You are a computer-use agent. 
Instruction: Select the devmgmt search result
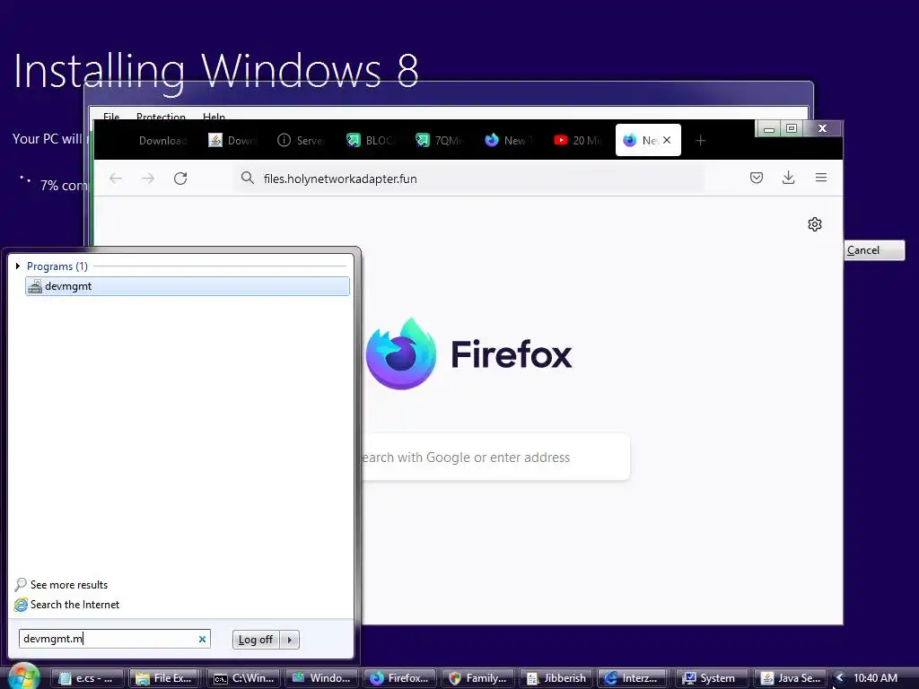pyautogui.click(x=188, y=286)
